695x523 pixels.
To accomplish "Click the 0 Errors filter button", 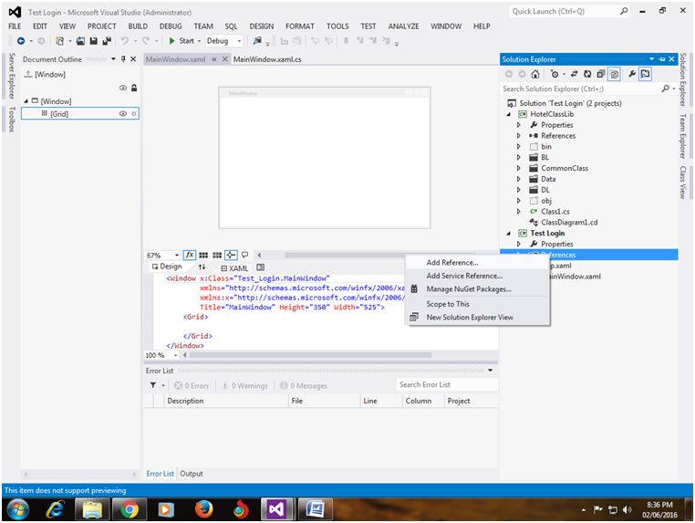I will point(191,385).
